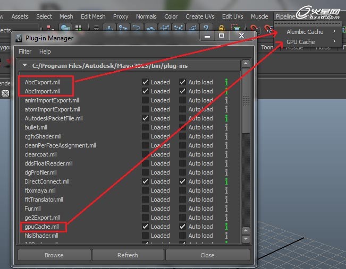This screenshot has height=269, width=346.
Task: Check Loaded for hlslShader.mll
Action: [145, 236]
